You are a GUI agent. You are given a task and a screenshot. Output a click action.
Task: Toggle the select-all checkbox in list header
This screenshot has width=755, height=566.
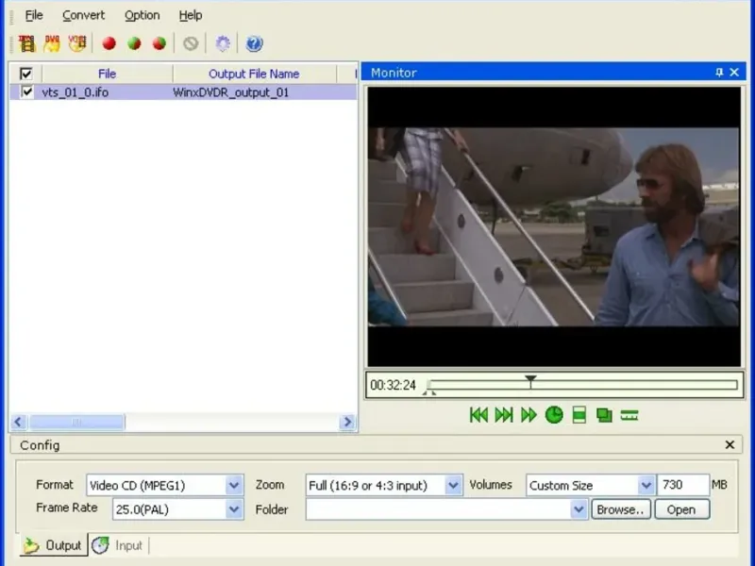coord(26,74)
